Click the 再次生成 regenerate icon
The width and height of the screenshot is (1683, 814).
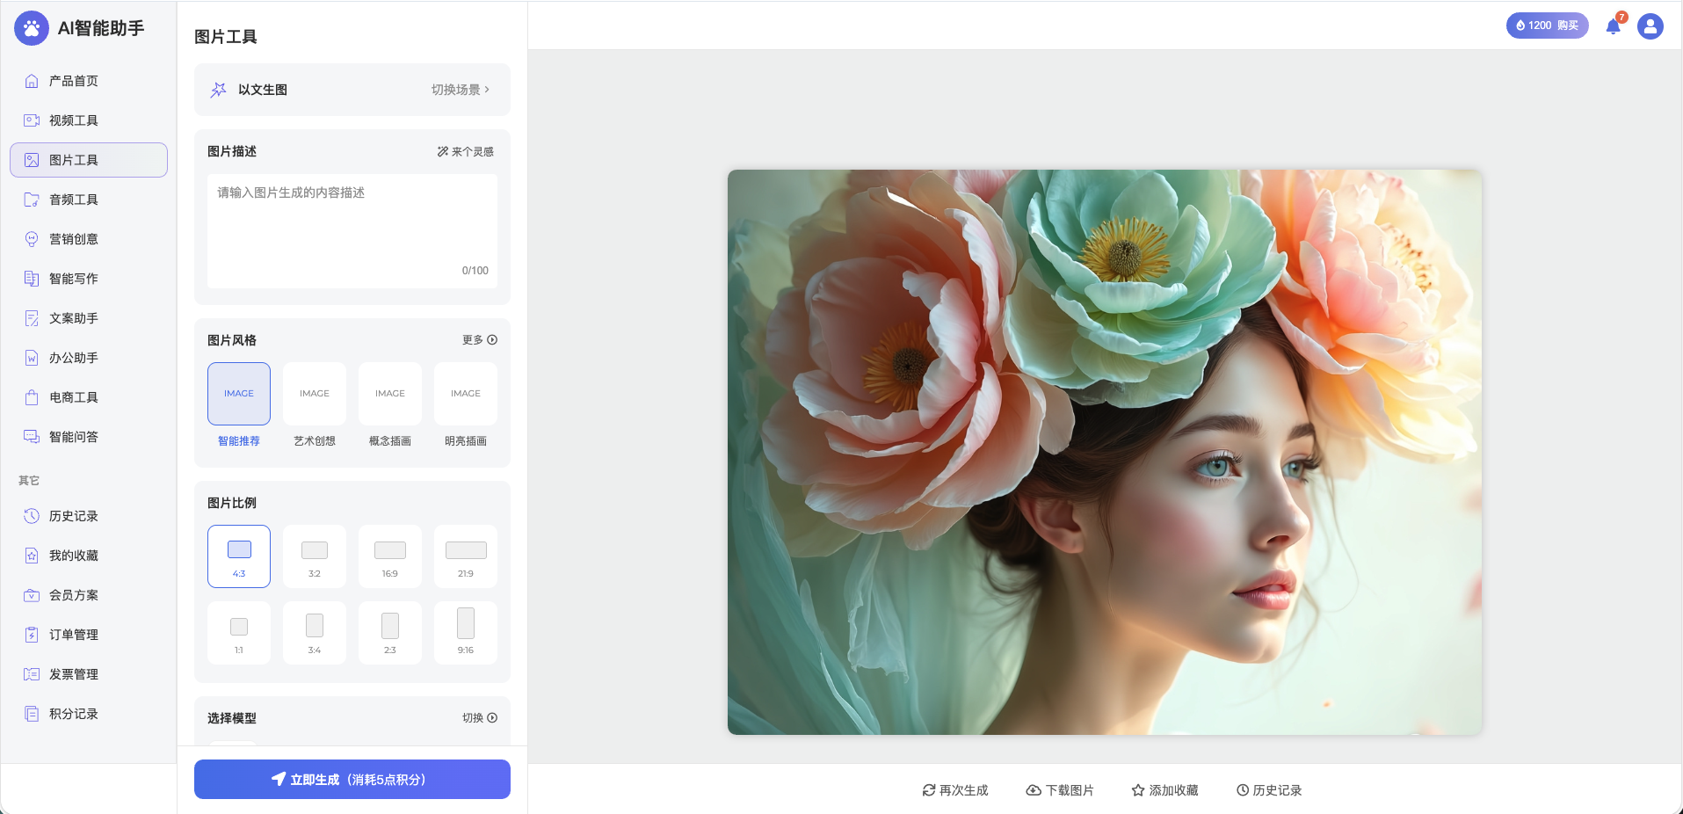pyautogui.click(x=929, y=790)
